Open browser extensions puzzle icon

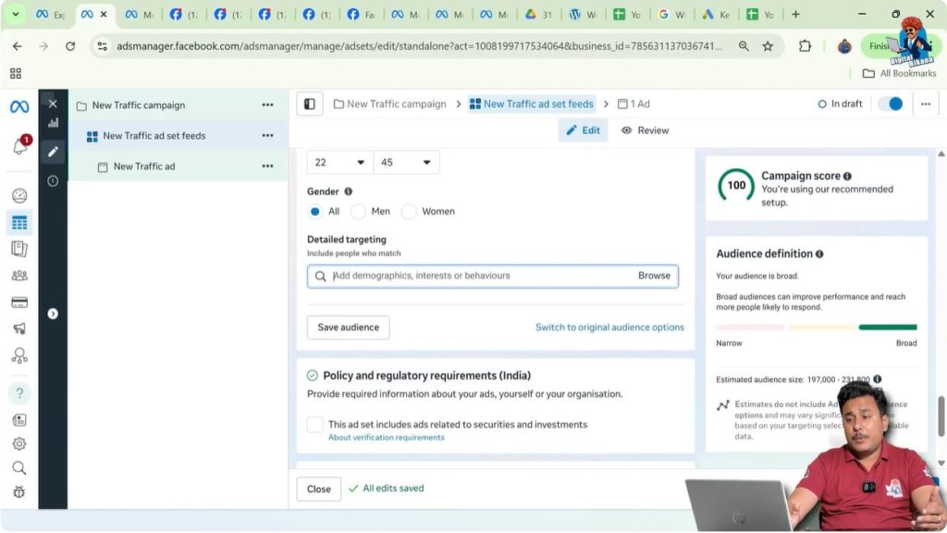(805, 46)
